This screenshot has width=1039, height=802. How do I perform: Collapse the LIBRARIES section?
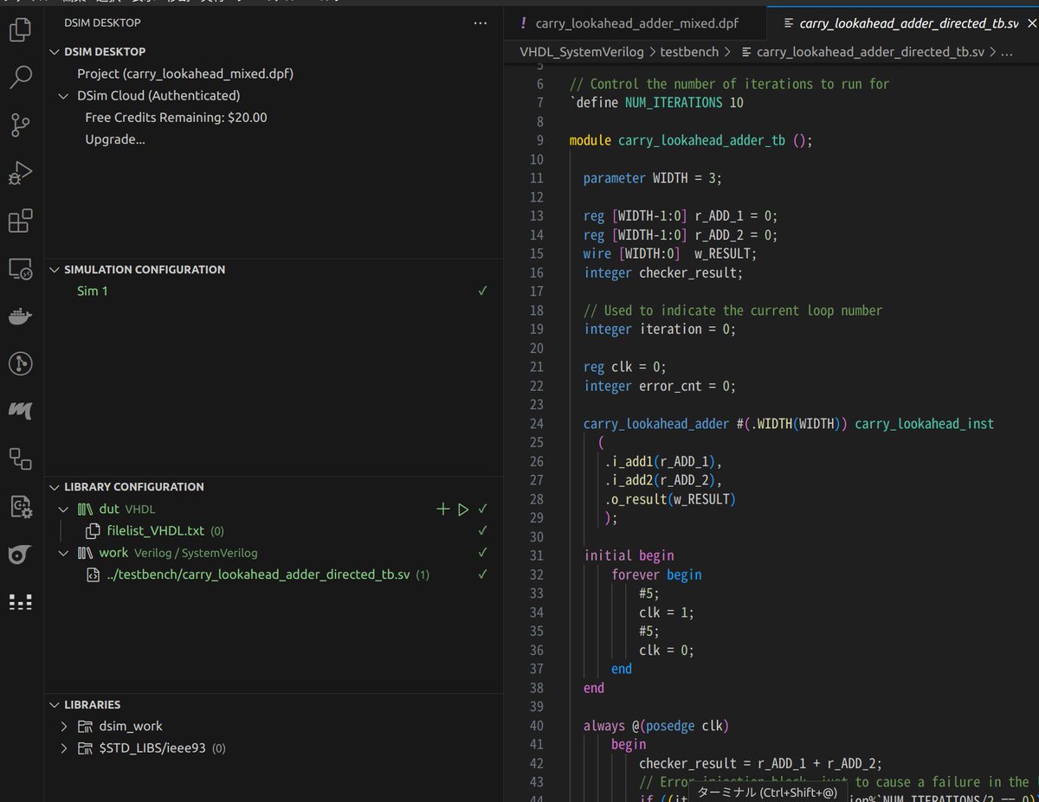[x=55, y=705]
